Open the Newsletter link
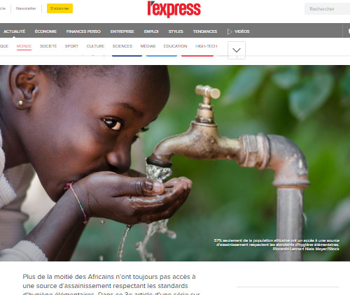 (26, 8)
